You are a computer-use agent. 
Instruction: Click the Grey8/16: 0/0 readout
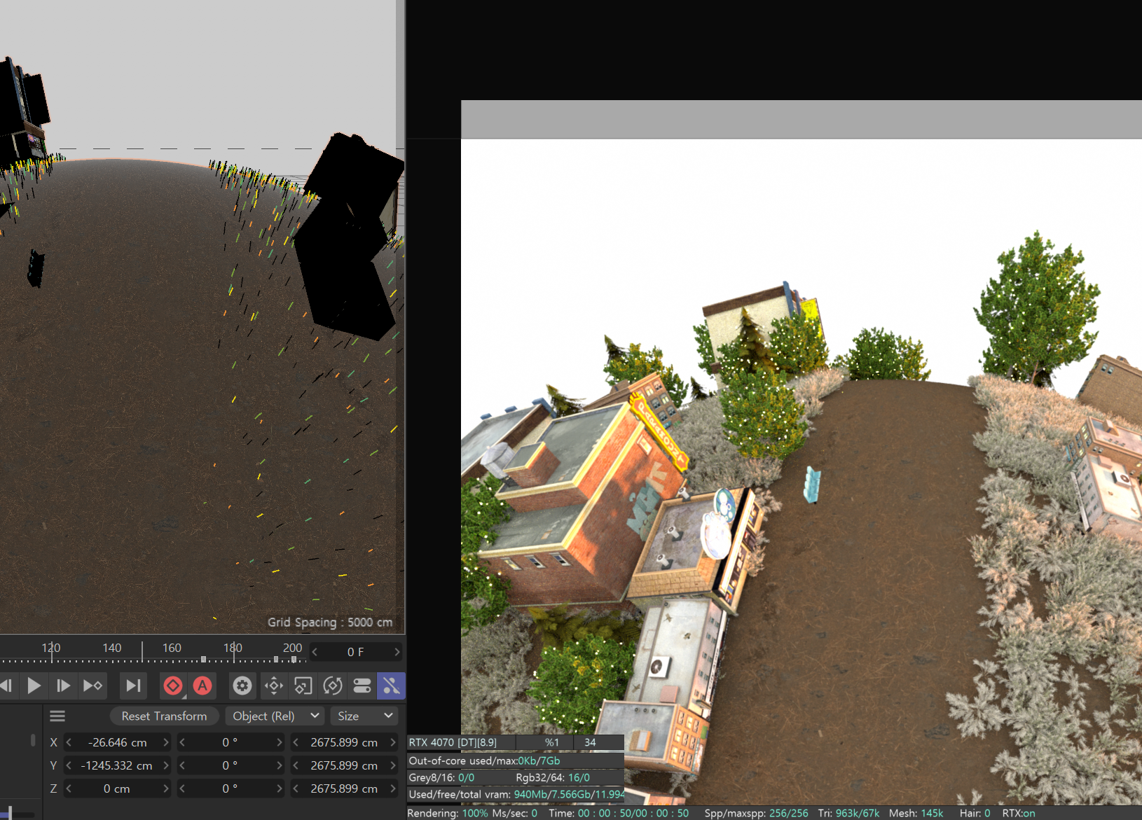pyautogui.click(x=441, y=777)
